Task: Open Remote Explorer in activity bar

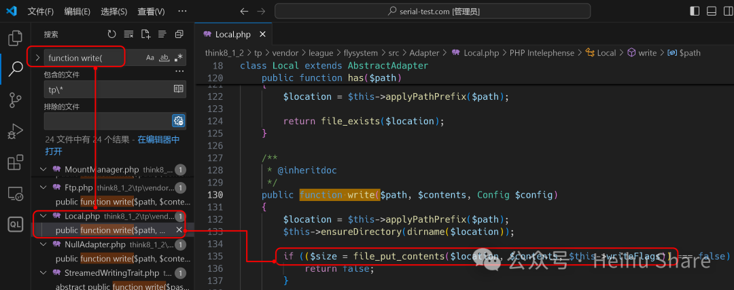Action: click(x=16, y=194)
